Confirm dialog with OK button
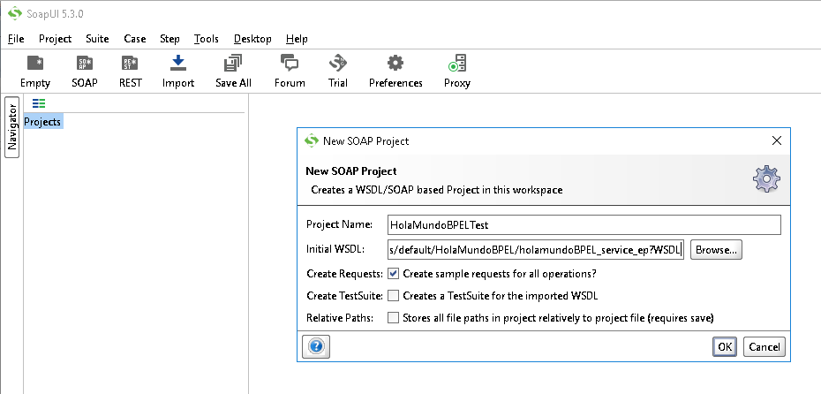Image resolution: width=821 pixels, height=394 pixels. pos(725,346)
